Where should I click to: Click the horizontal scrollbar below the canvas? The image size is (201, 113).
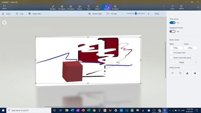(75, 107)
